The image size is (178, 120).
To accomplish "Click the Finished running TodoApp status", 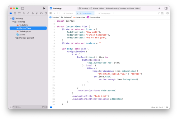I will 123,8.
